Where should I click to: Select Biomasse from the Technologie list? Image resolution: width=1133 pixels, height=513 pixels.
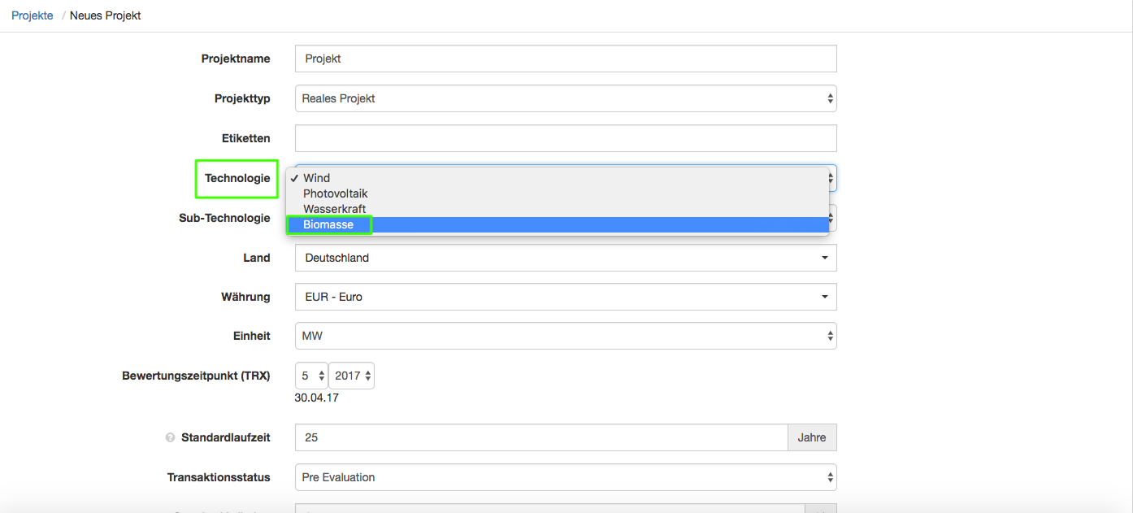328,224
